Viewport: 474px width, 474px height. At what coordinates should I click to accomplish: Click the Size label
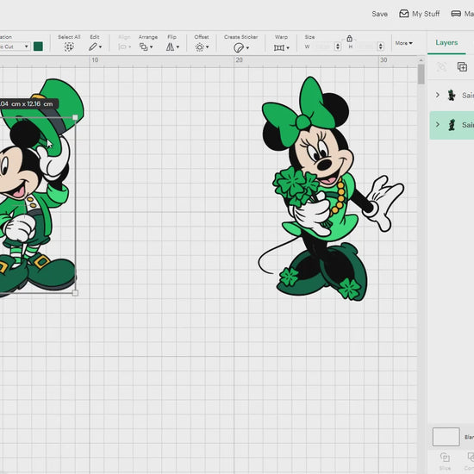[x=309, y=37]
